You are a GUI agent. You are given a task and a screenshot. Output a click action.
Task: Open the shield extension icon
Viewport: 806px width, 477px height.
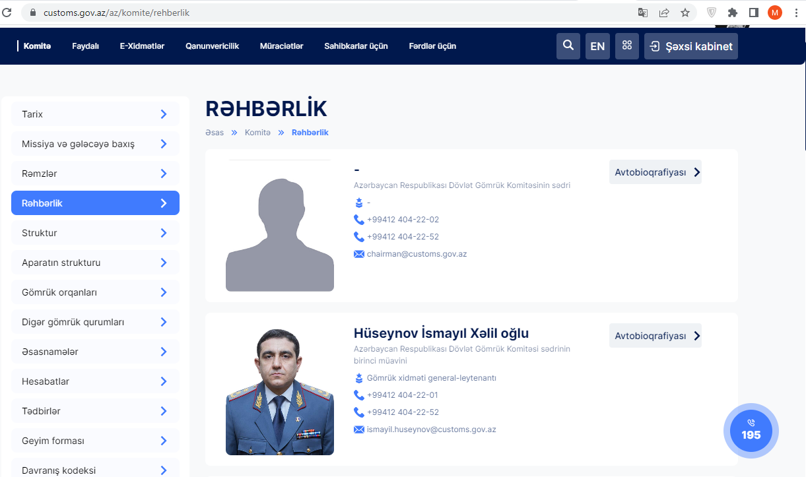tap(712, 13)
